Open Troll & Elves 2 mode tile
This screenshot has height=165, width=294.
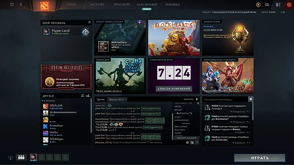pos(120,76)
